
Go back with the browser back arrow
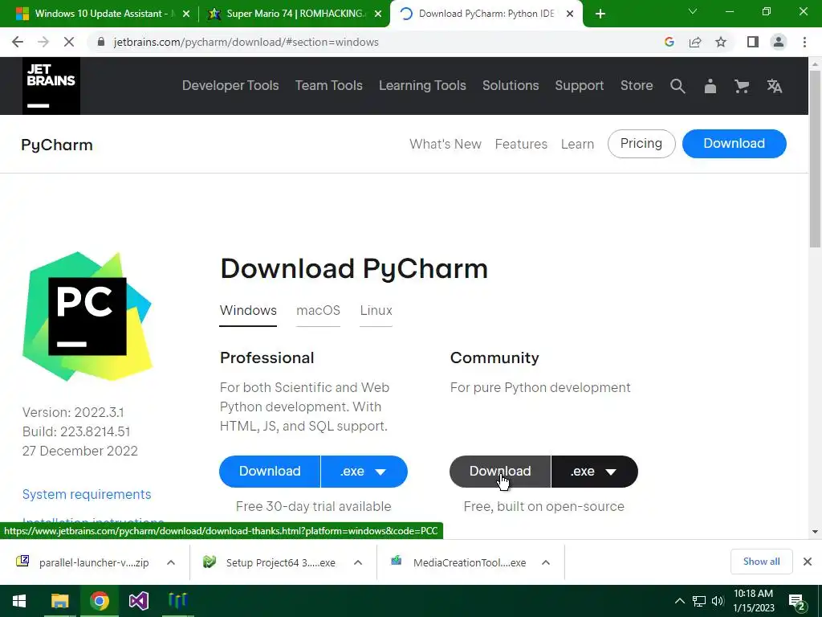[x=18, y=42]
